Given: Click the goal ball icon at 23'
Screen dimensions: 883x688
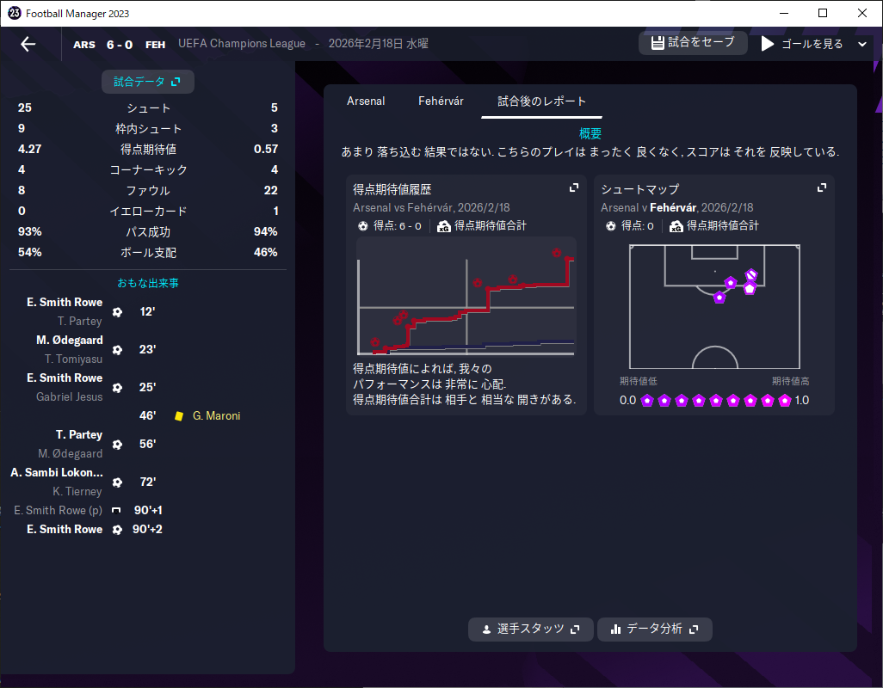Looking at the screenshot, I should [117, 350].
